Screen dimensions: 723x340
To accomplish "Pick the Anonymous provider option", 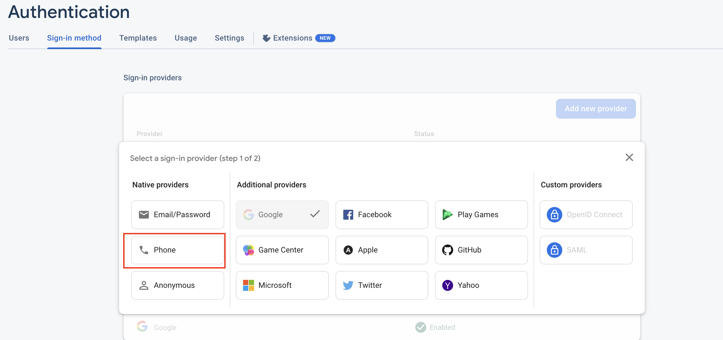I will (177, 285).
